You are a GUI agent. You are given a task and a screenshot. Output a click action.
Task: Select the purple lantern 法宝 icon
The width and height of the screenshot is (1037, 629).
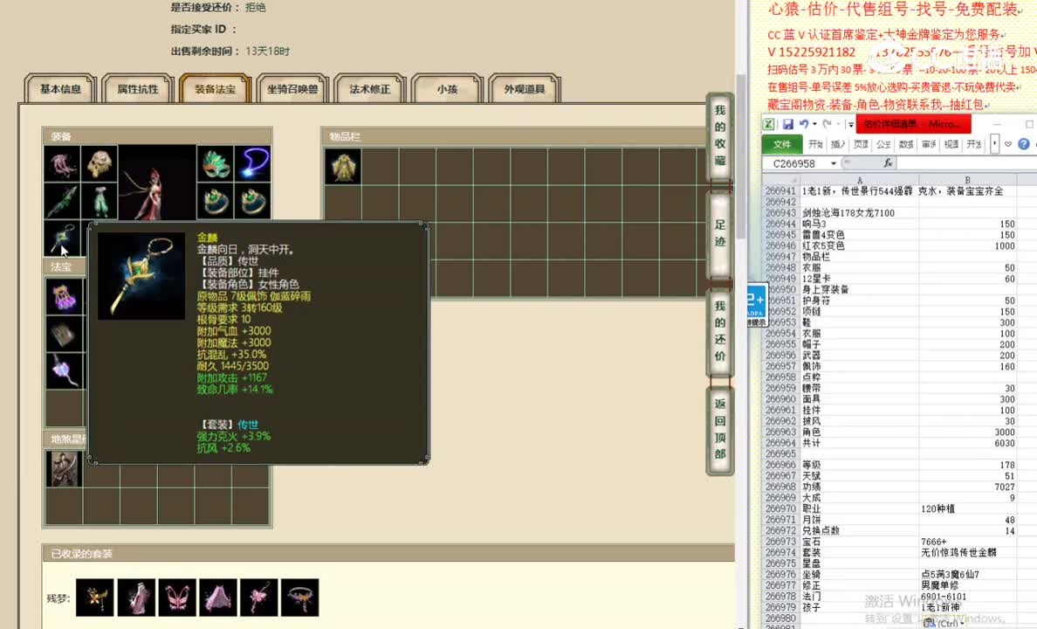(64, 296)
